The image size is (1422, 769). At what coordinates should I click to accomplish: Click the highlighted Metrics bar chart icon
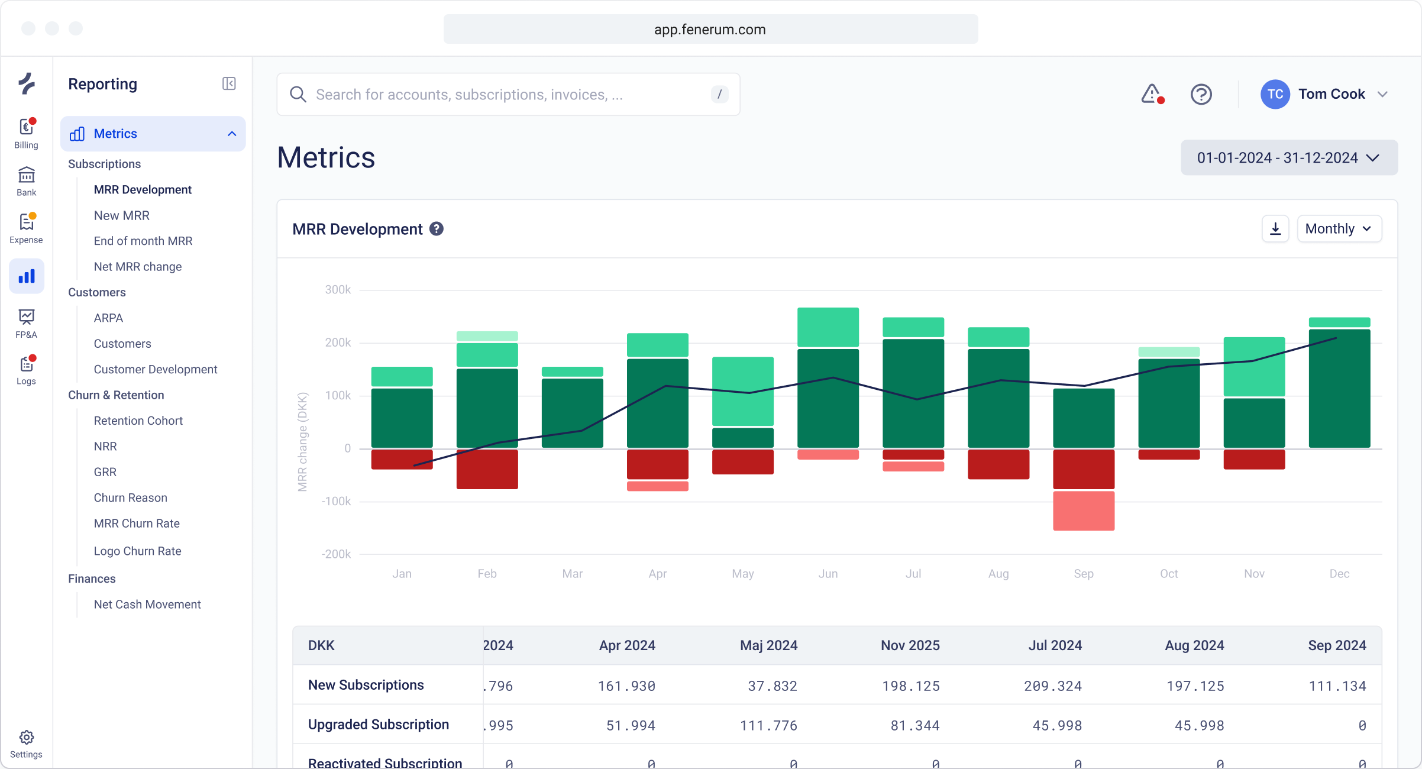pos(26,276)
